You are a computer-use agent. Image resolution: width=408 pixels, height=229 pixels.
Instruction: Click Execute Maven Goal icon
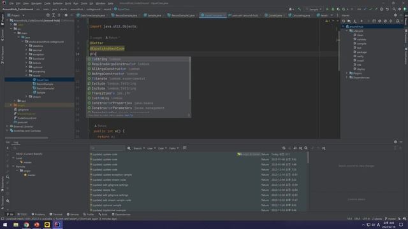click(374, 21)
